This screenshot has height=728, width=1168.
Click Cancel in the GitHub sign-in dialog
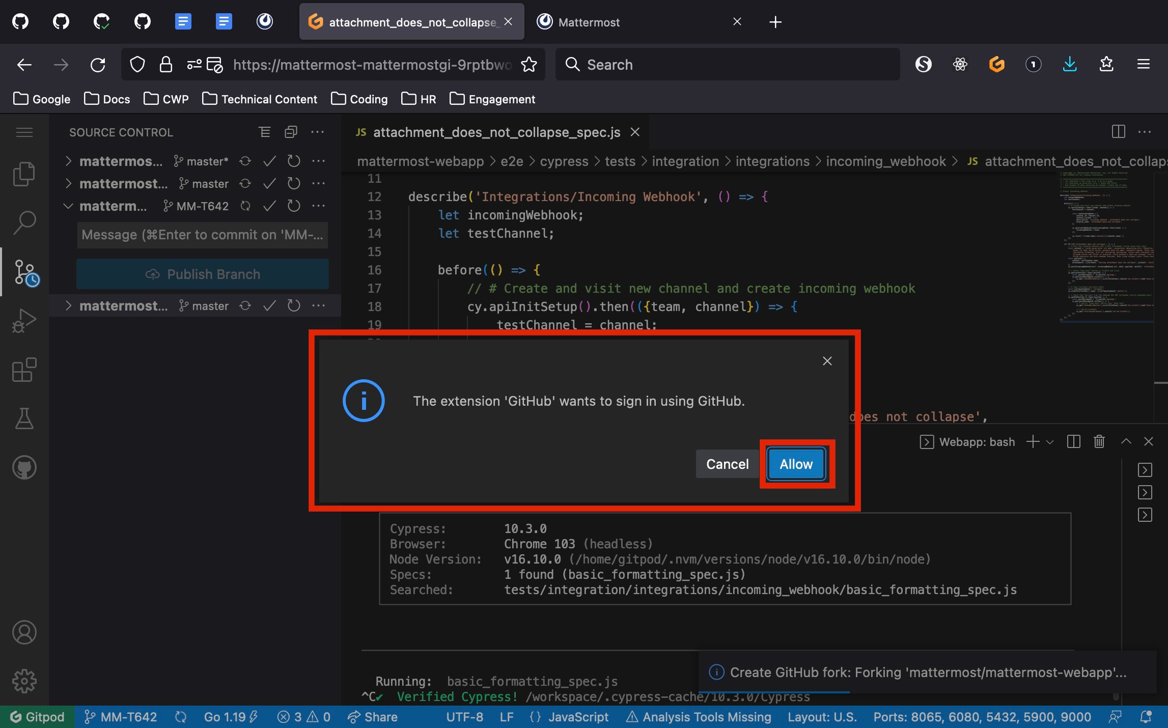727,464
